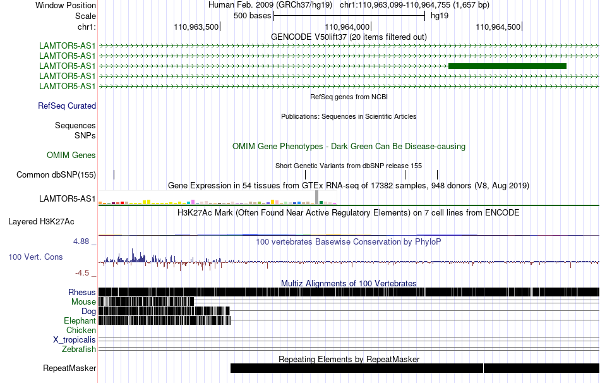
Task: Click the third Common dbSNP variant tick
Action: pos(405,174)
